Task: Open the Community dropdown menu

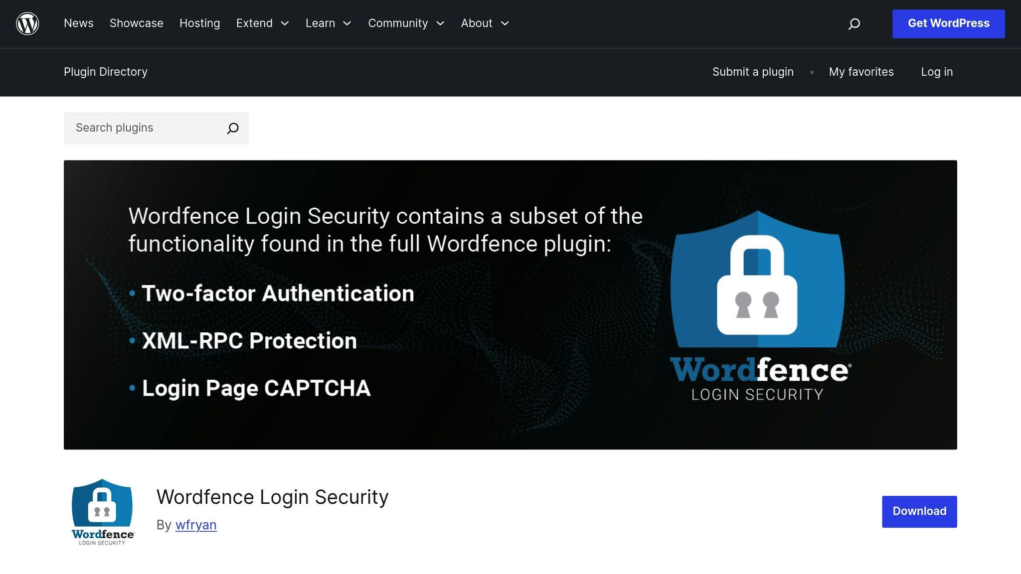Action: [406, 23]
